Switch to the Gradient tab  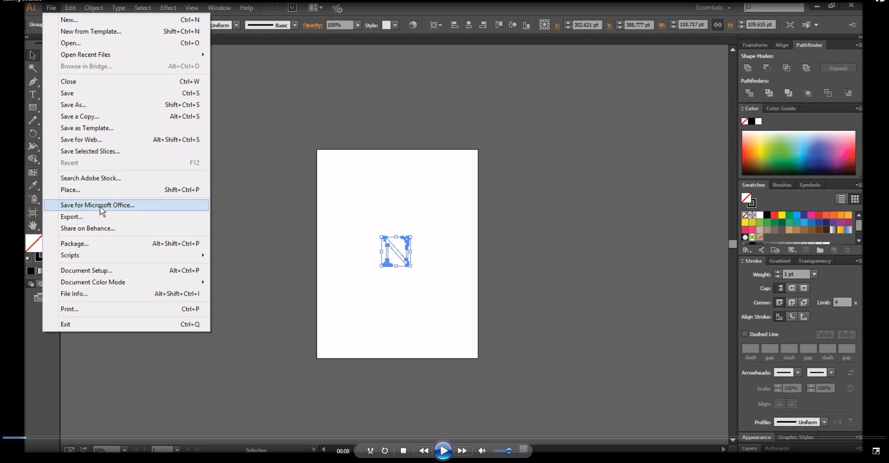(x=779, y=261)
